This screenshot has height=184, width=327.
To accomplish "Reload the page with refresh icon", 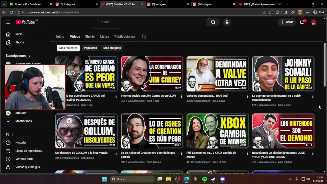I will click(11, 12).
